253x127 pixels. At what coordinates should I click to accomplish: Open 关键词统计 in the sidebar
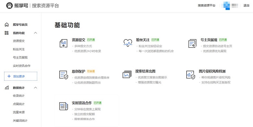click(x=20, y=121)
